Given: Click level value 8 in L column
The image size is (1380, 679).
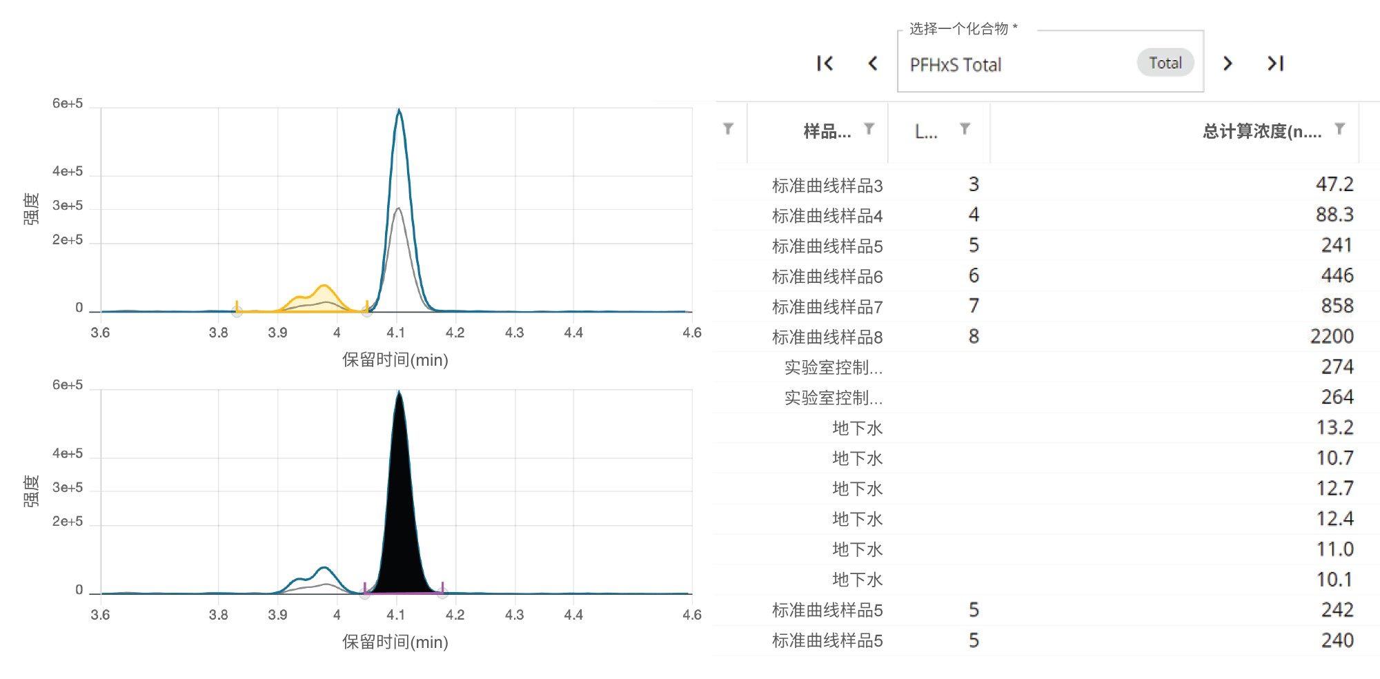Looking at the screenshot, I should [974, 336].
